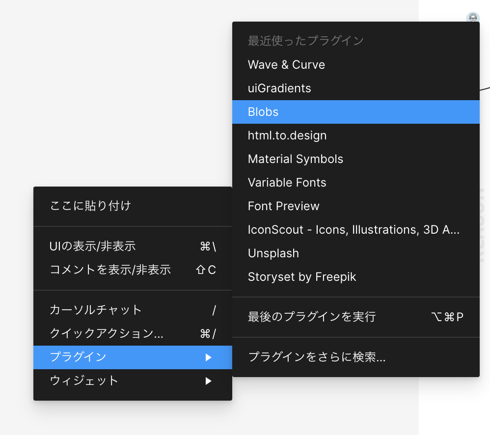Choose the highlighted Blobs plugin
The width and height of the screenshot is (490, 435).
263,112
